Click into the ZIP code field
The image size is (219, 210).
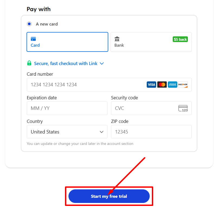coord(151,132)
